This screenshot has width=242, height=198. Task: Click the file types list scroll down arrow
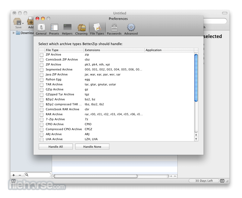[x=196, y=139]
